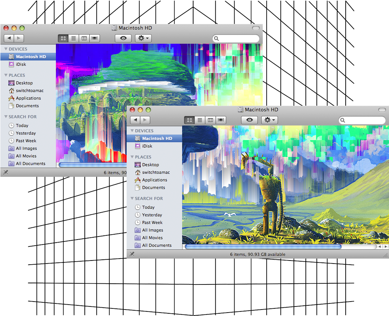
Task: Collapse PLACES section in front window
Action: pos(132,157)
